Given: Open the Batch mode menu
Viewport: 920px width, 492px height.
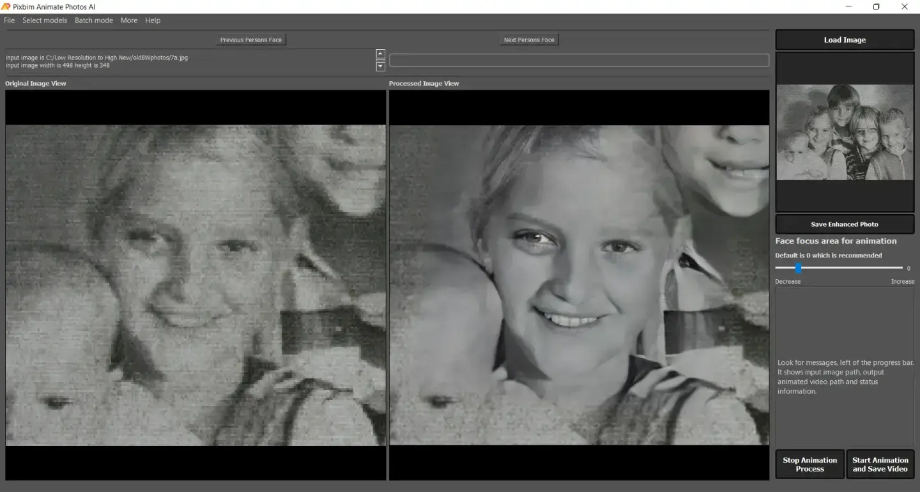Looking at the screenshot, I should point(93,20).
